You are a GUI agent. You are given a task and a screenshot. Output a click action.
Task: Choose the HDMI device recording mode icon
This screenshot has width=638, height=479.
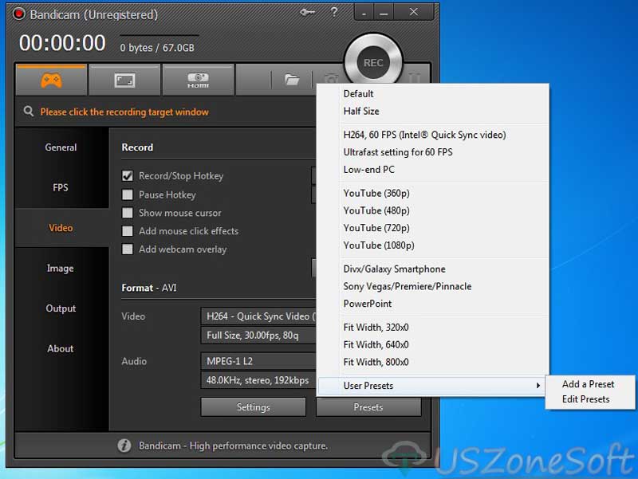(x=198, y=80)
